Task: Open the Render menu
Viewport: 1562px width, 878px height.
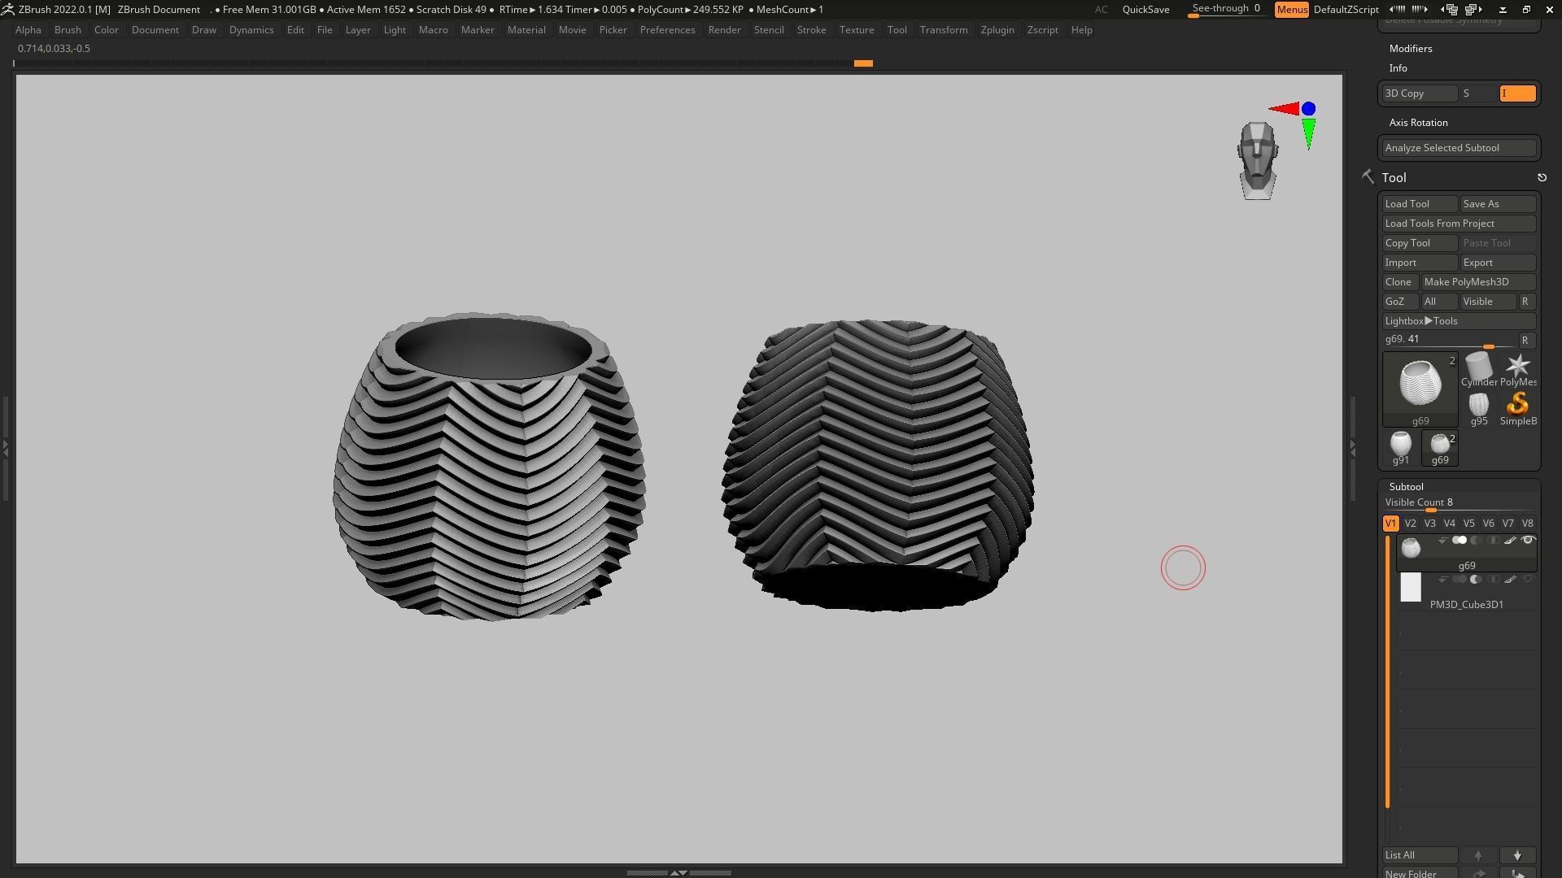Action: (724, 30)
